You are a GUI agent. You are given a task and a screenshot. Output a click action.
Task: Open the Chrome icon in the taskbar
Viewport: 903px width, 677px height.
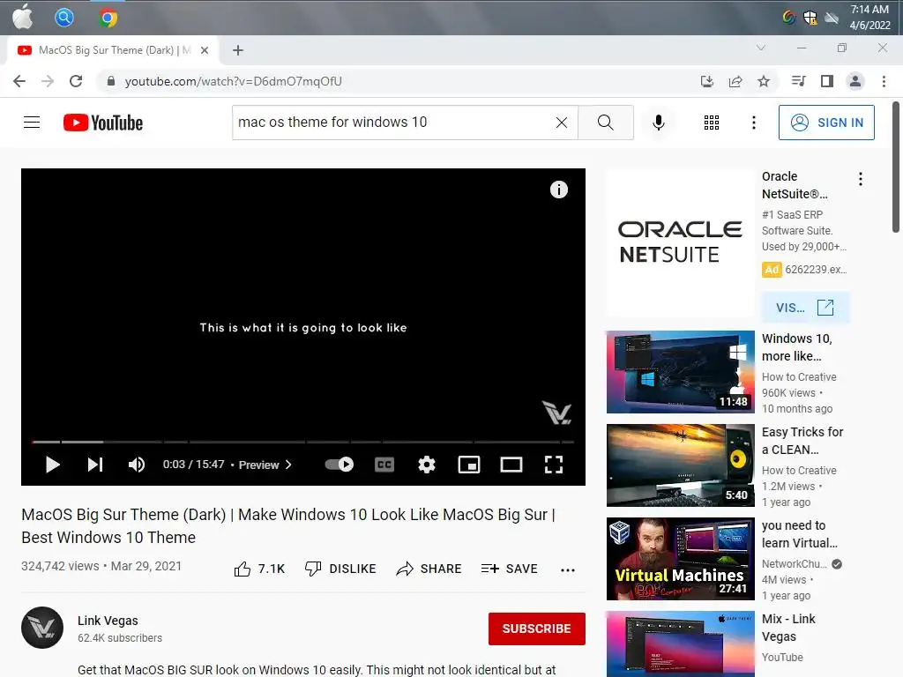(108, 18)
